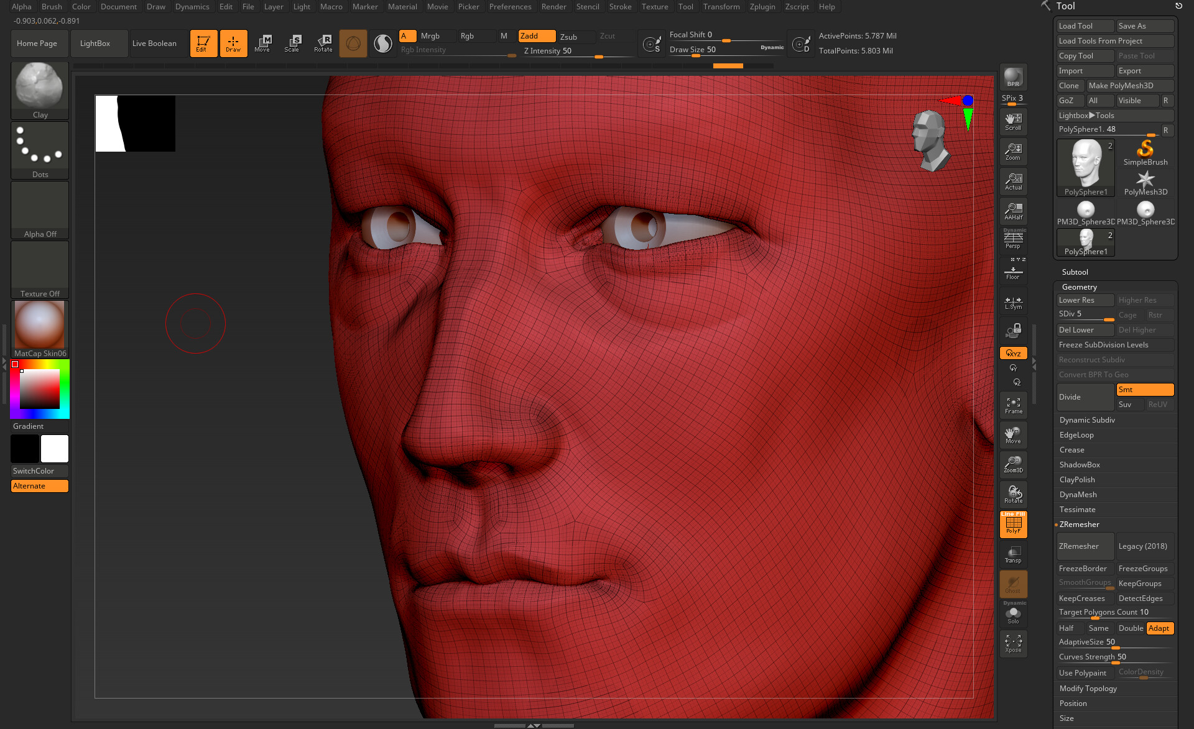Disable the Smt smoothing toggle

(1144, 390)
